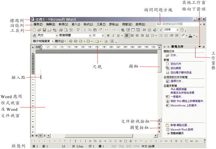Click Styles and Formatting icon beside 內文
Screen dimensions: 216x149
pos(34,36)
